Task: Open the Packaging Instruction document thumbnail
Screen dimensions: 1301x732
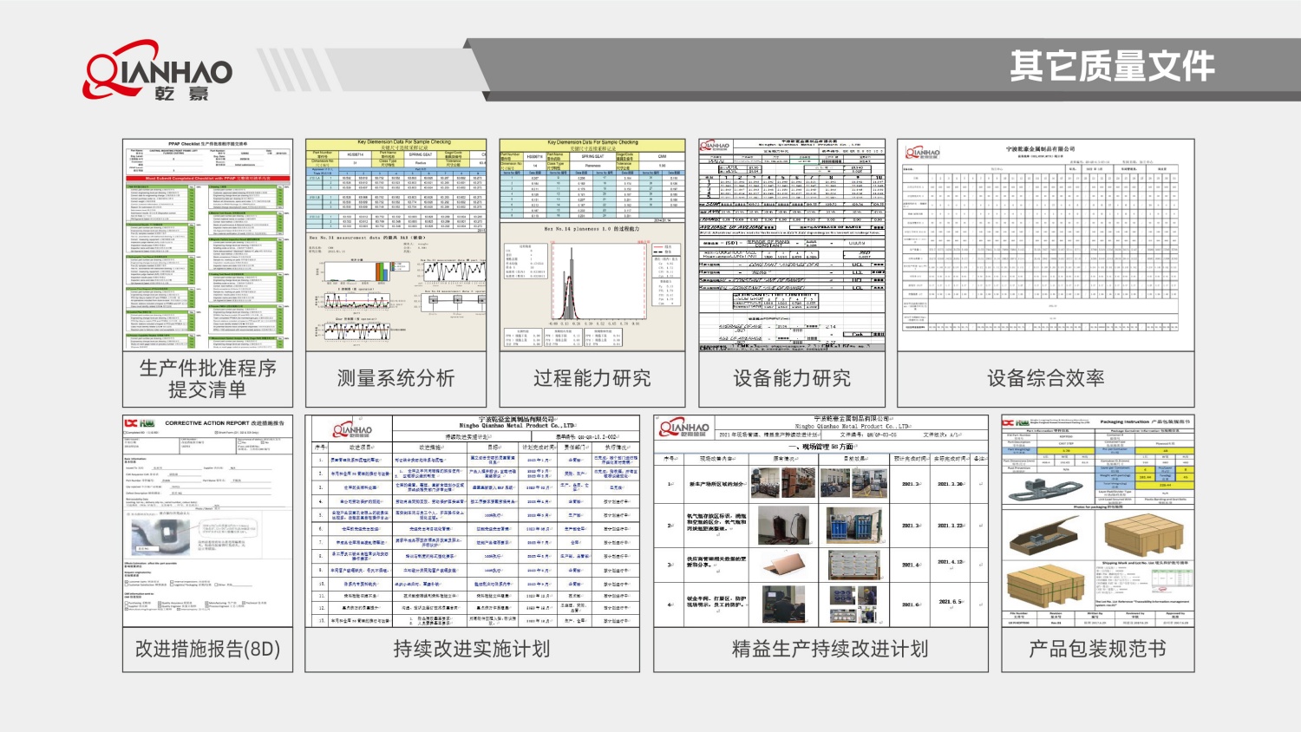Action: click(x=1098, y=520)
